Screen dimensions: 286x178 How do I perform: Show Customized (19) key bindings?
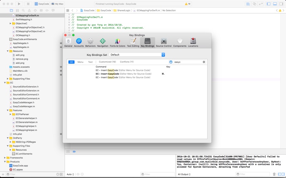coord(107,62)
